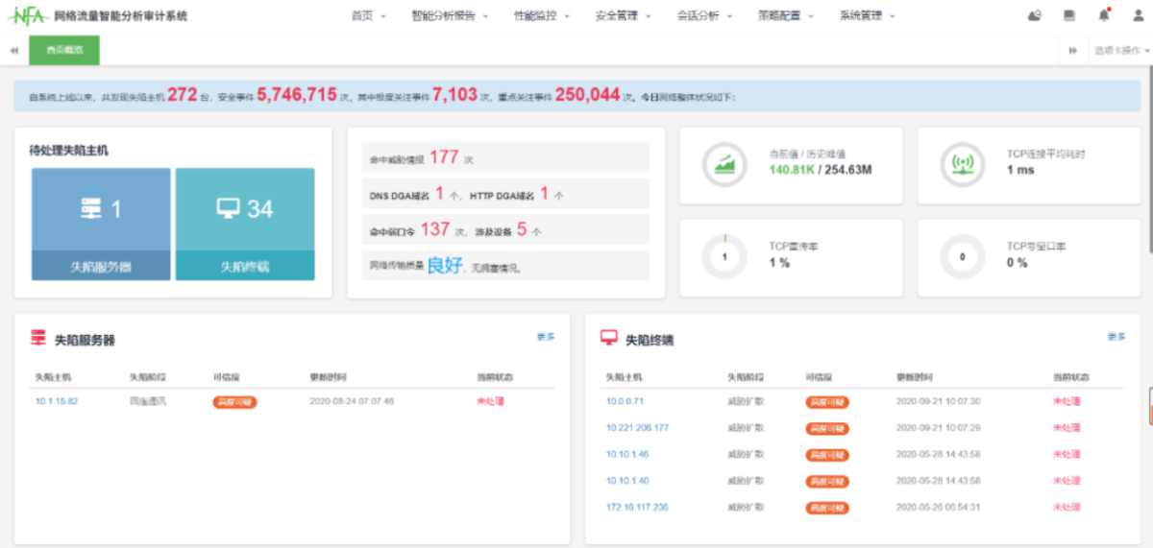Screen dimensions: 1153x548
Task: Click the 7,103 critical events number
Action: coord(454,94)
